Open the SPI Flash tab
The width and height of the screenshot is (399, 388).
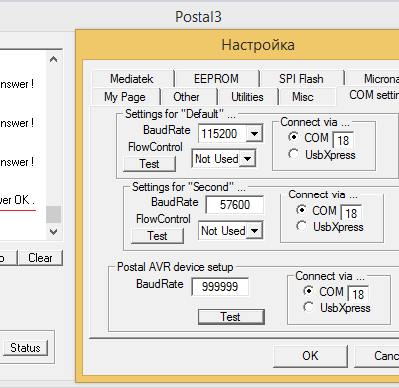click(x=301, y=79)
